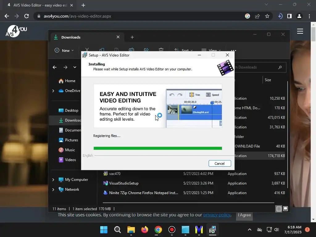This screenshot has height=237, width=316.
Task: Go forward in File Explorer navigation
Action: coord(65,67)
